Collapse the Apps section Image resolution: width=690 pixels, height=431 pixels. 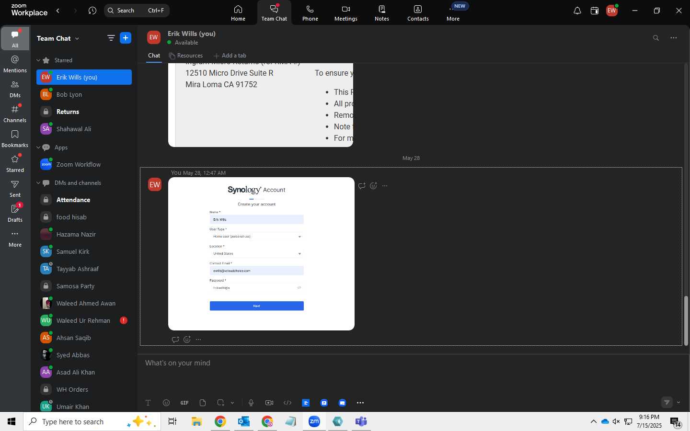click(x=38, y=147)
